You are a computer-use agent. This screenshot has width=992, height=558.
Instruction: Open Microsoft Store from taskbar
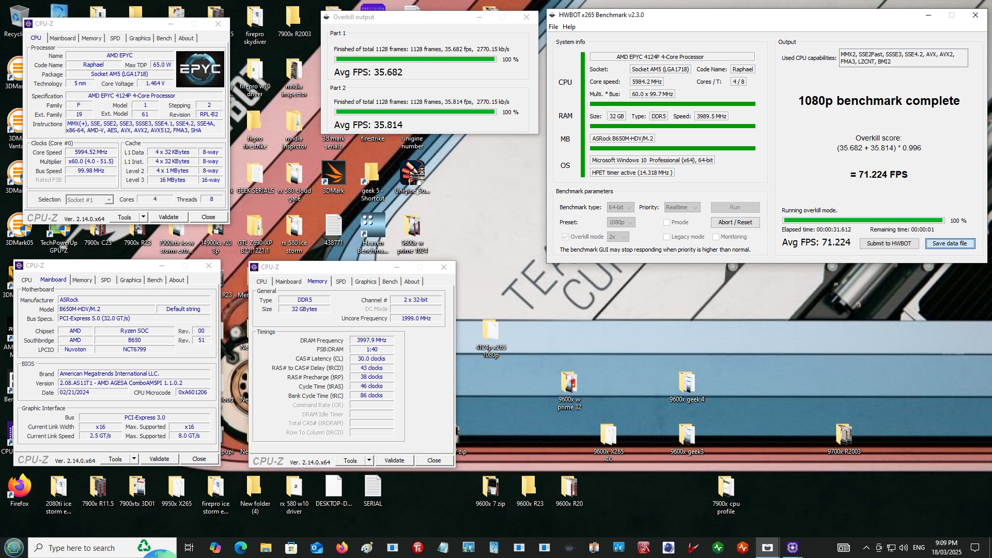(291, 548)
